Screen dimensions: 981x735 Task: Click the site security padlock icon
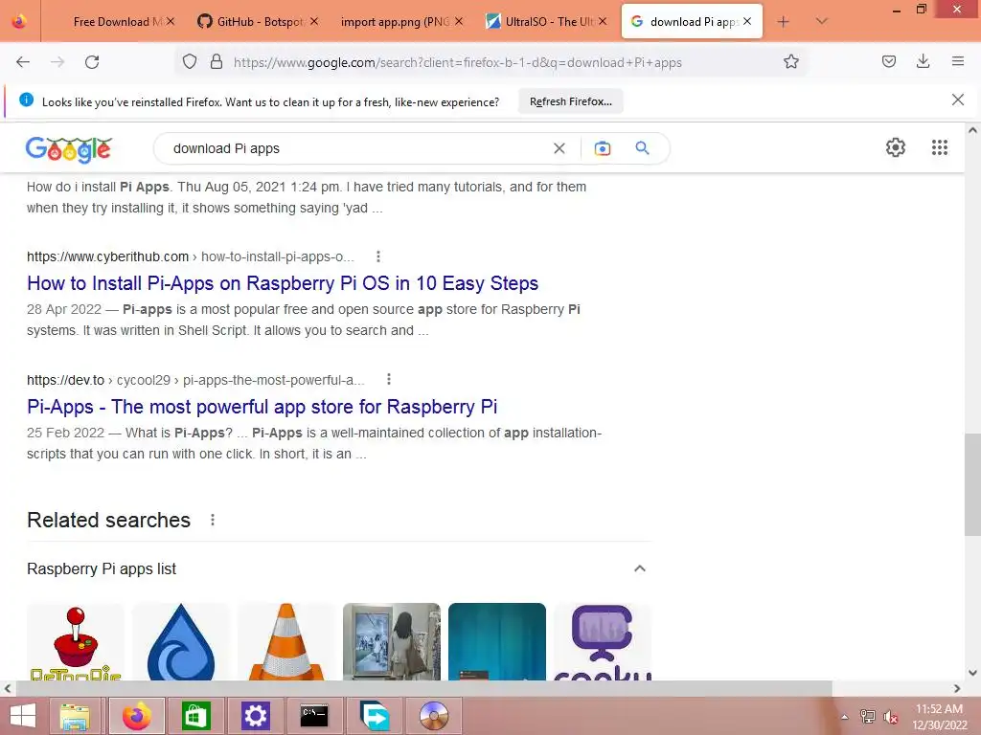(x=217, y=62)
